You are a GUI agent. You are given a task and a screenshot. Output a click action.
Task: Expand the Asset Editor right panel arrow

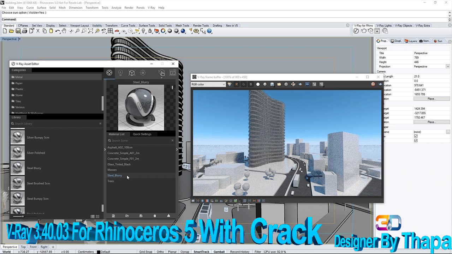[x=177, y=149]
